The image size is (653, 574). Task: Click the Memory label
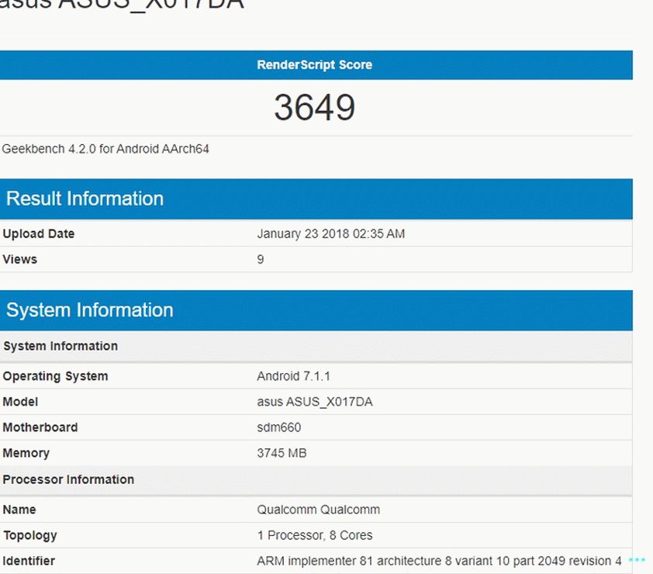(26, 453)
